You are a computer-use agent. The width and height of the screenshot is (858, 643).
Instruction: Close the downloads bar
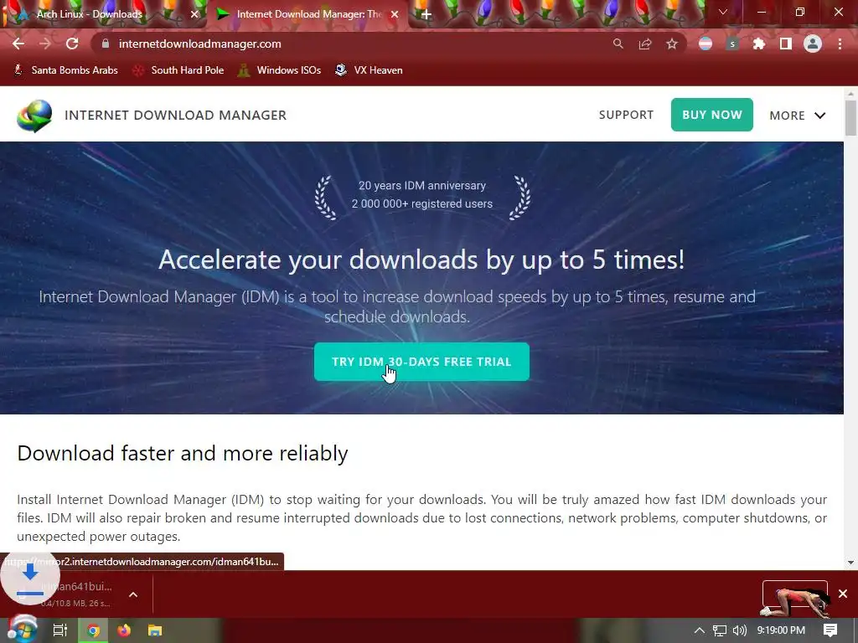point(843,594)
